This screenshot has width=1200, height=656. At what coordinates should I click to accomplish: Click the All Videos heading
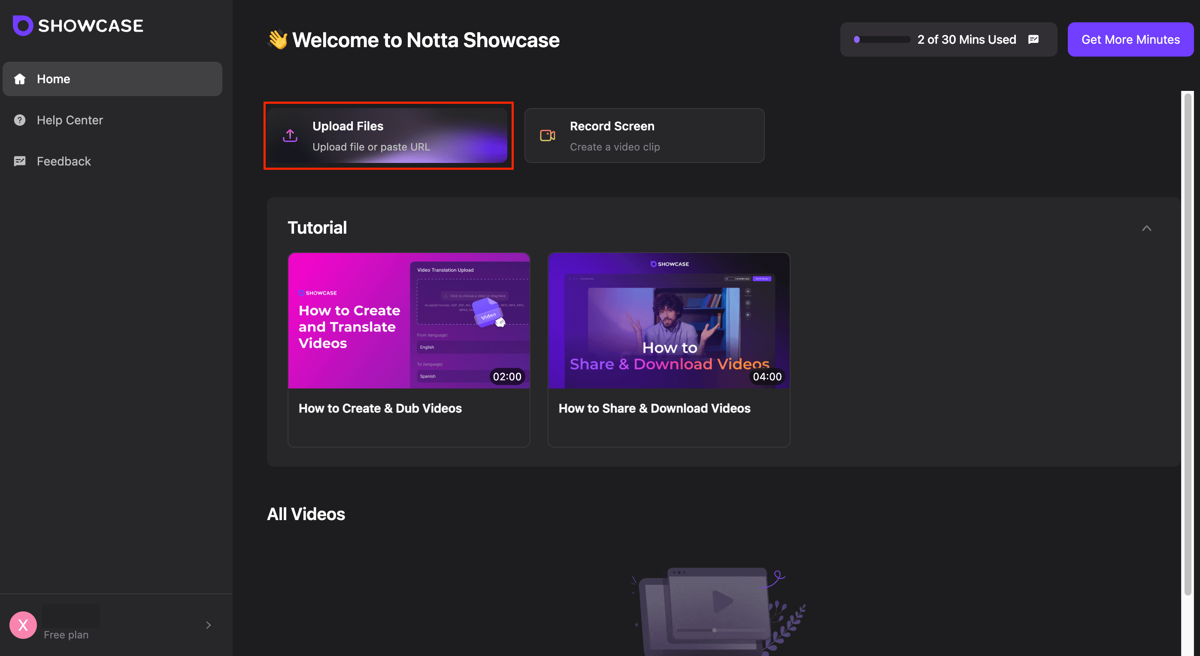pyautogui.click(x=306, y=514)
